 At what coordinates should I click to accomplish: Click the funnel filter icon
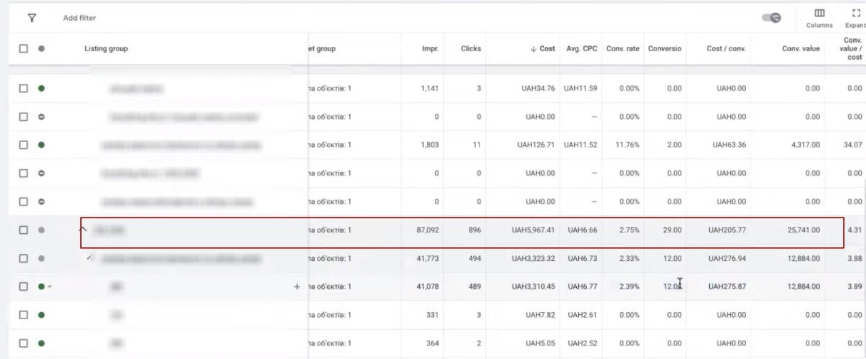coord(32,18)
